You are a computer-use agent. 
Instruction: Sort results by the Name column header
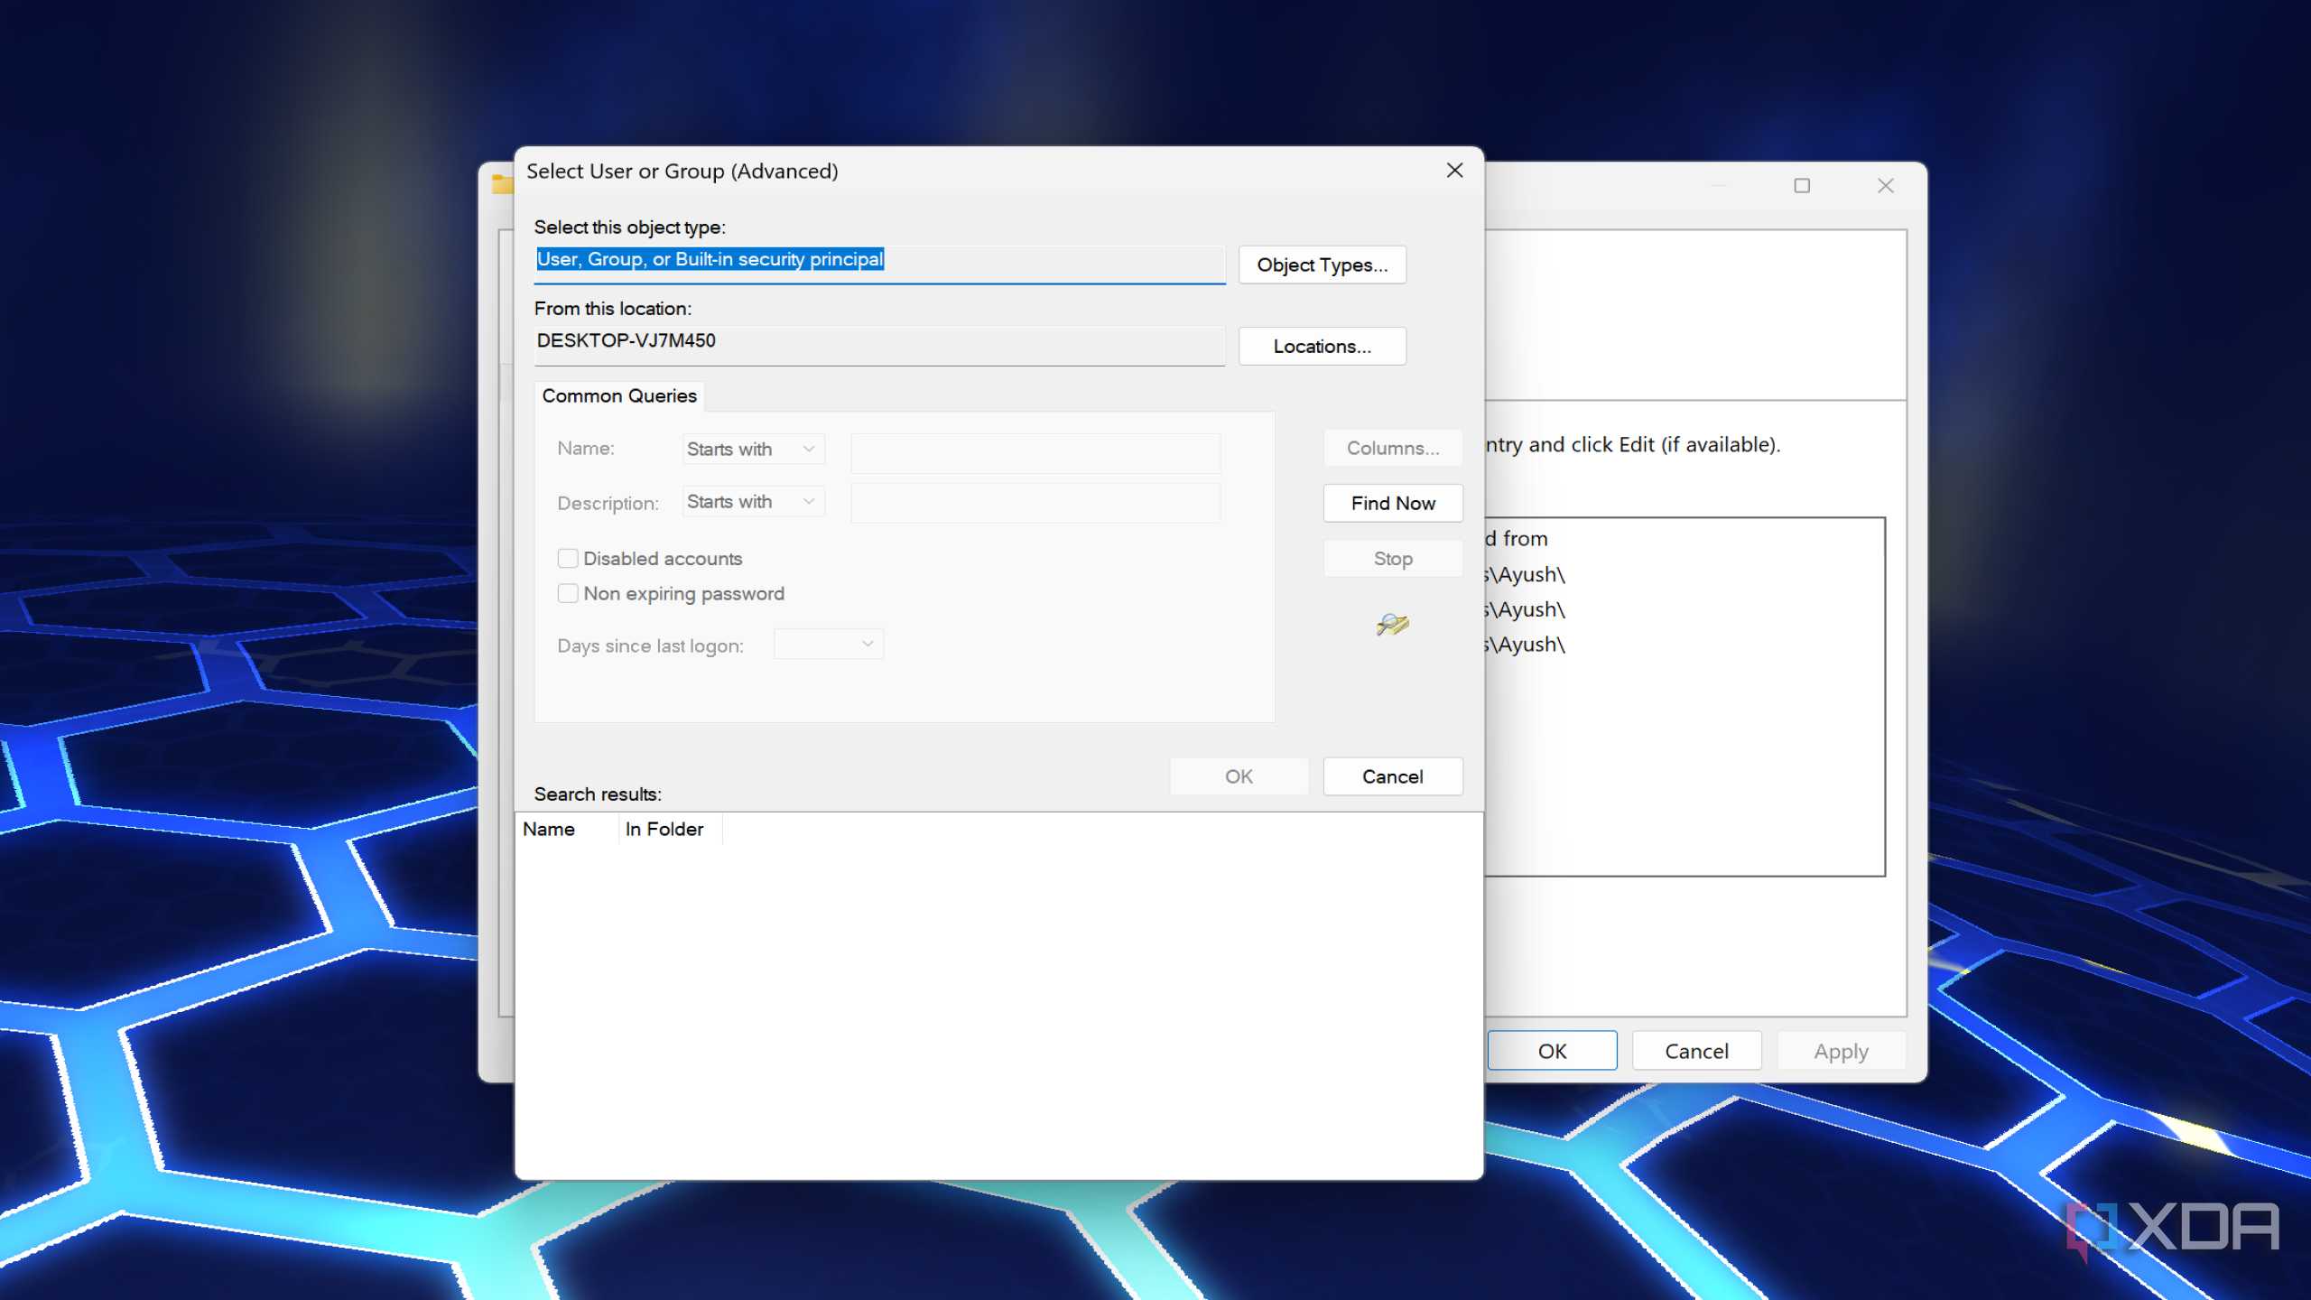[x=566, y=829]
